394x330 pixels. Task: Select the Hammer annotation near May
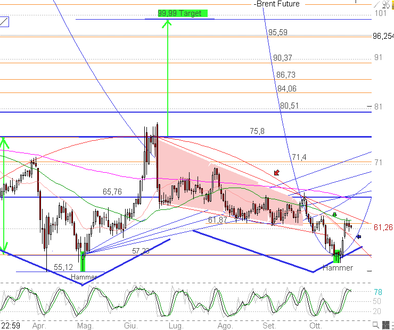(84, 277)
